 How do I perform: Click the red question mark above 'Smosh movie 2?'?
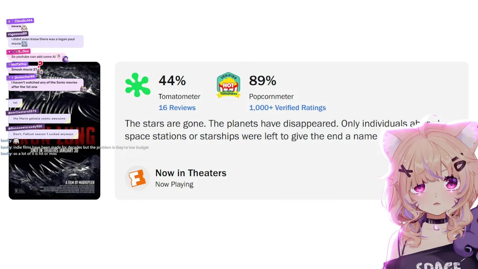point(40,64)
